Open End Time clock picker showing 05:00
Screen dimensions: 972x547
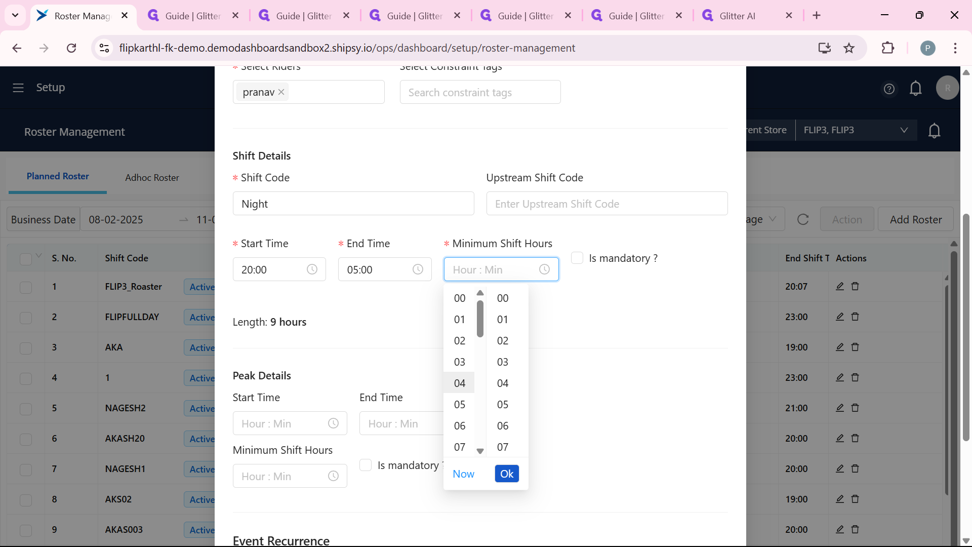(418, 269)
